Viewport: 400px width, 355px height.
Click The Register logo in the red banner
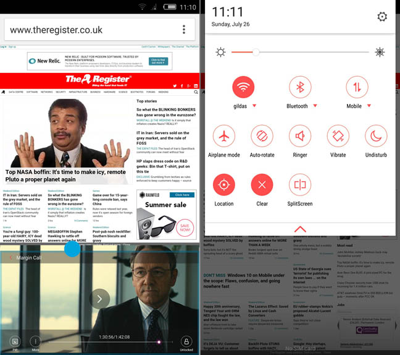99,80
